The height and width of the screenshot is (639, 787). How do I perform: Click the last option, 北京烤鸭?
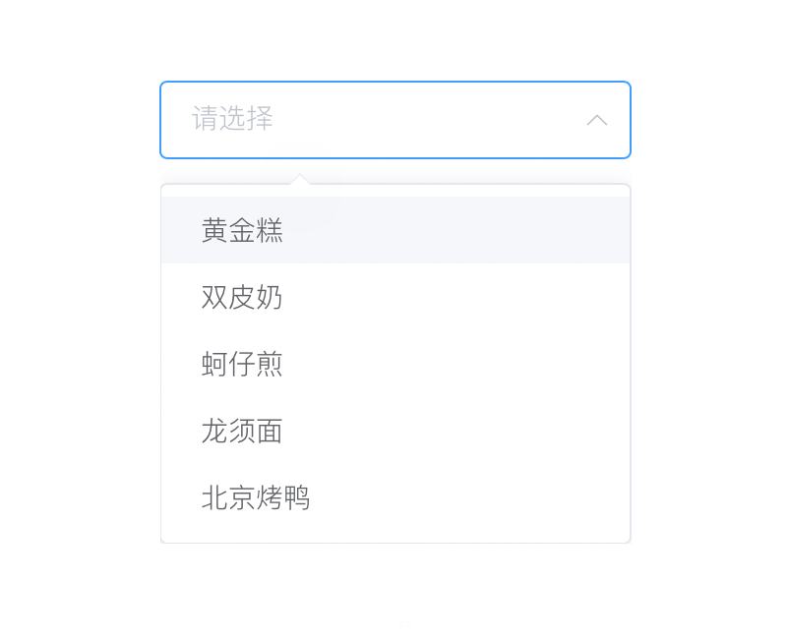256,497
